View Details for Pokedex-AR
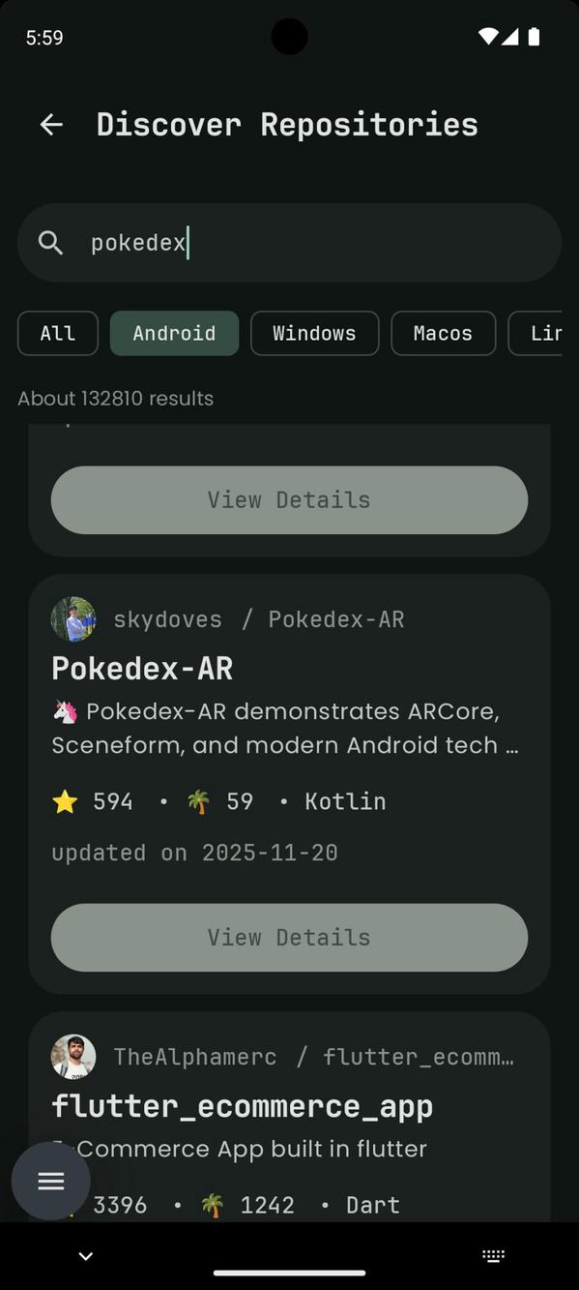This screenshot has height=1290, width=579. click(x=288, y=937)
